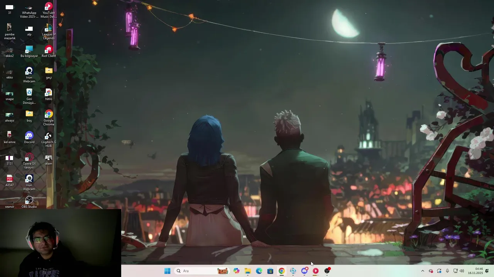Select Bu bilgisayar desktop icon
This screenshot has height=277, width=494.
coord(29,52)
